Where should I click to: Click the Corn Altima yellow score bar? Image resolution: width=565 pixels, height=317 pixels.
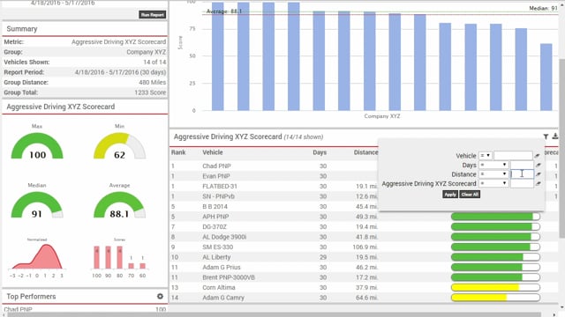(x=495, y=288)
